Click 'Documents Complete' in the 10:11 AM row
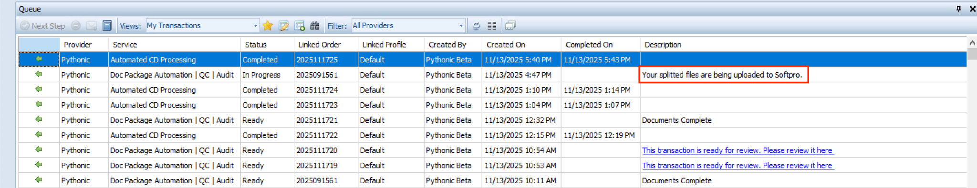This screenshot has width=977, height=188. 676,181
